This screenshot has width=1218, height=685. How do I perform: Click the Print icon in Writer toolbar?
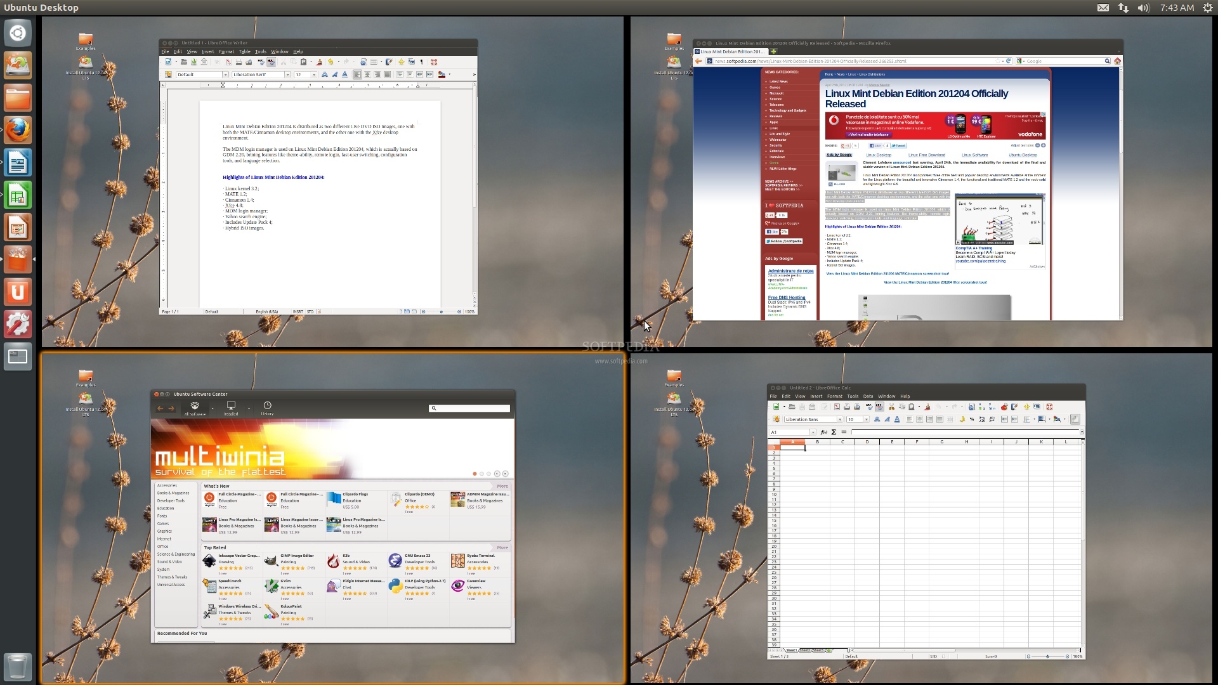pos(239,62)
